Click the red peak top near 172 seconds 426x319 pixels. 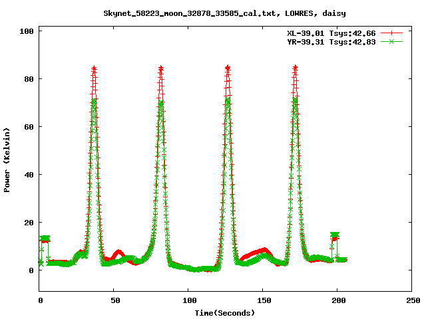point(295,68)
